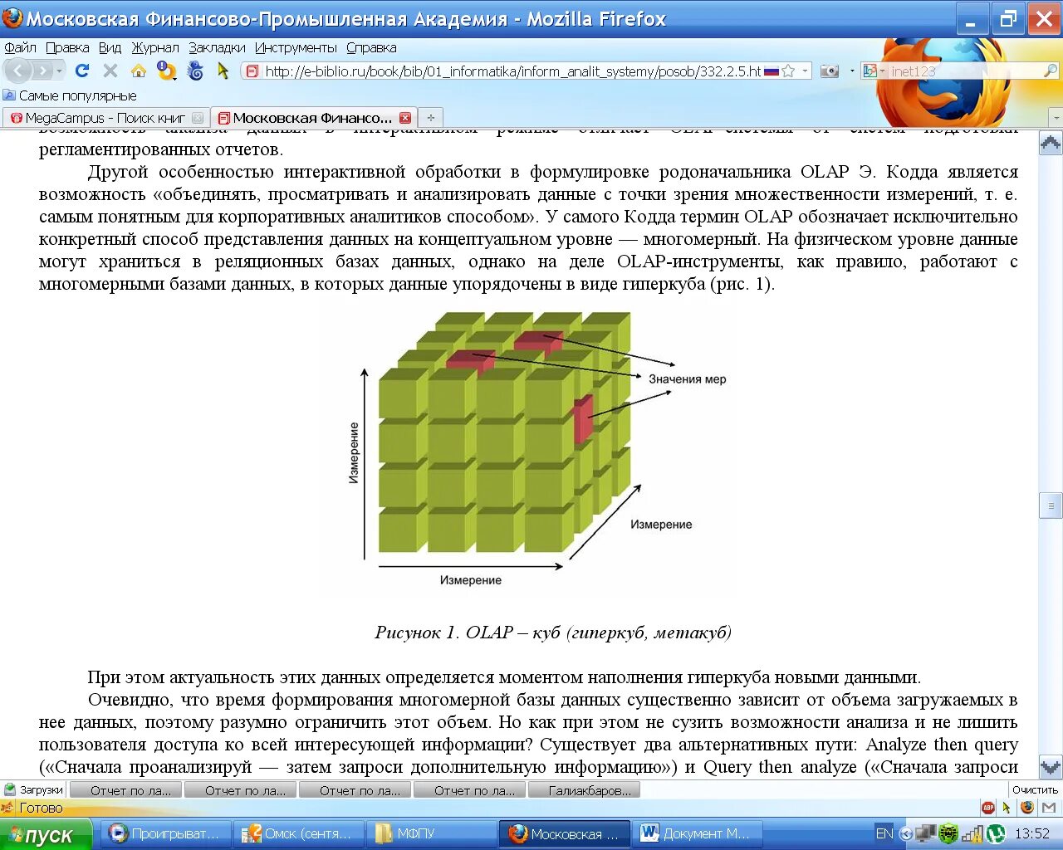Open the Инструменты menu
1063x850 pixels.
(296, 47)
